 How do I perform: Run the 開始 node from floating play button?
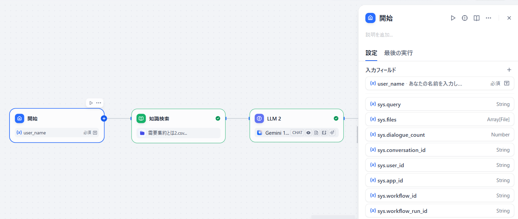click(x=91, y=103)
